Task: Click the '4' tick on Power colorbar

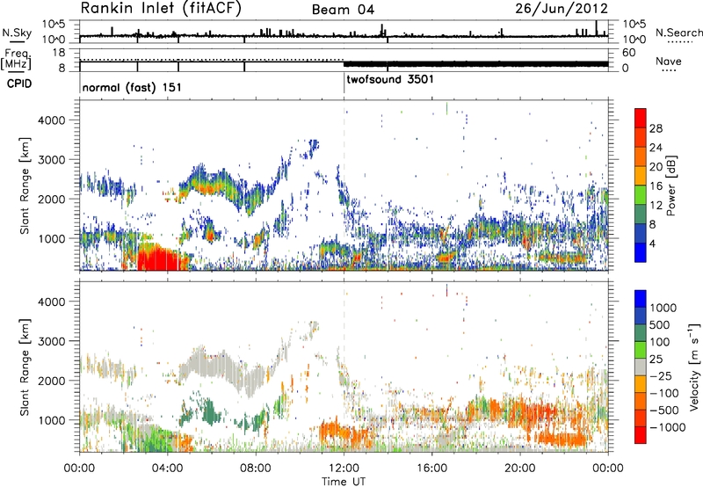Action: (652, 243)
